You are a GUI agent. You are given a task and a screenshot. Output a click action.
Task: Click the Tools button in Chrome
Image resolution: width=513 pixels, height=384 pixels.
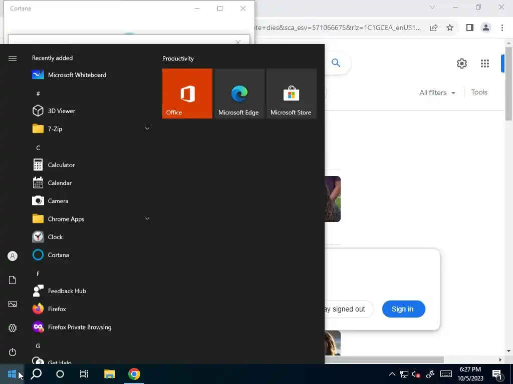tap(479, 92)
